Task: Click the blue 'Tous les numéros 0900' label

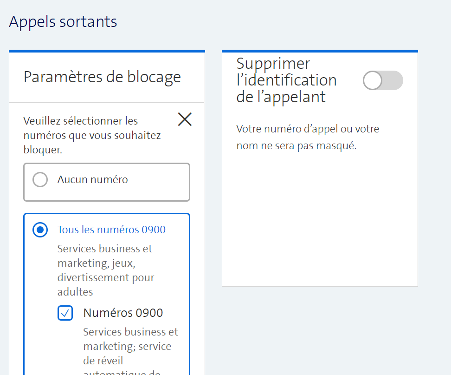Action: (111, 230)
